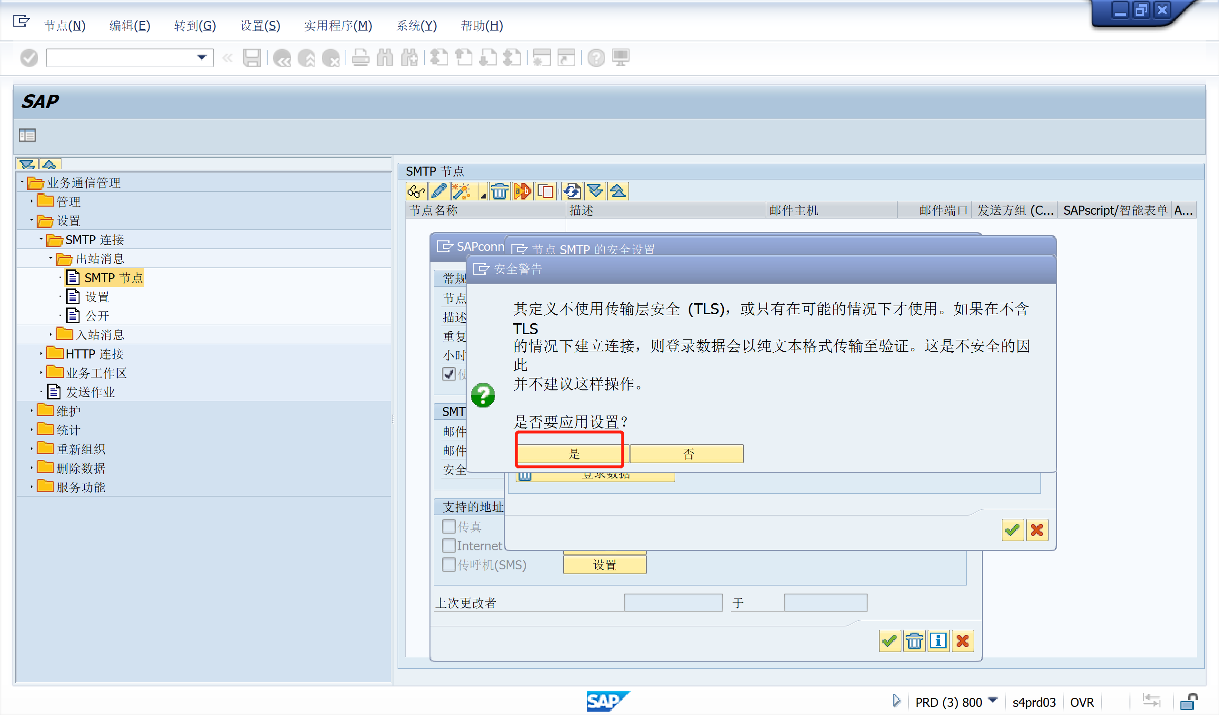This screenshot has height=715, width=1219.
Task: Open the 编辑(E) menu
Action: (130, 26)
